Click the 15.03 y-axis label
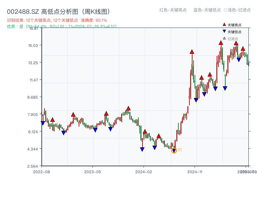Image resolution: width=276 pixels, height=207 pixels. [x=33, y=46]
